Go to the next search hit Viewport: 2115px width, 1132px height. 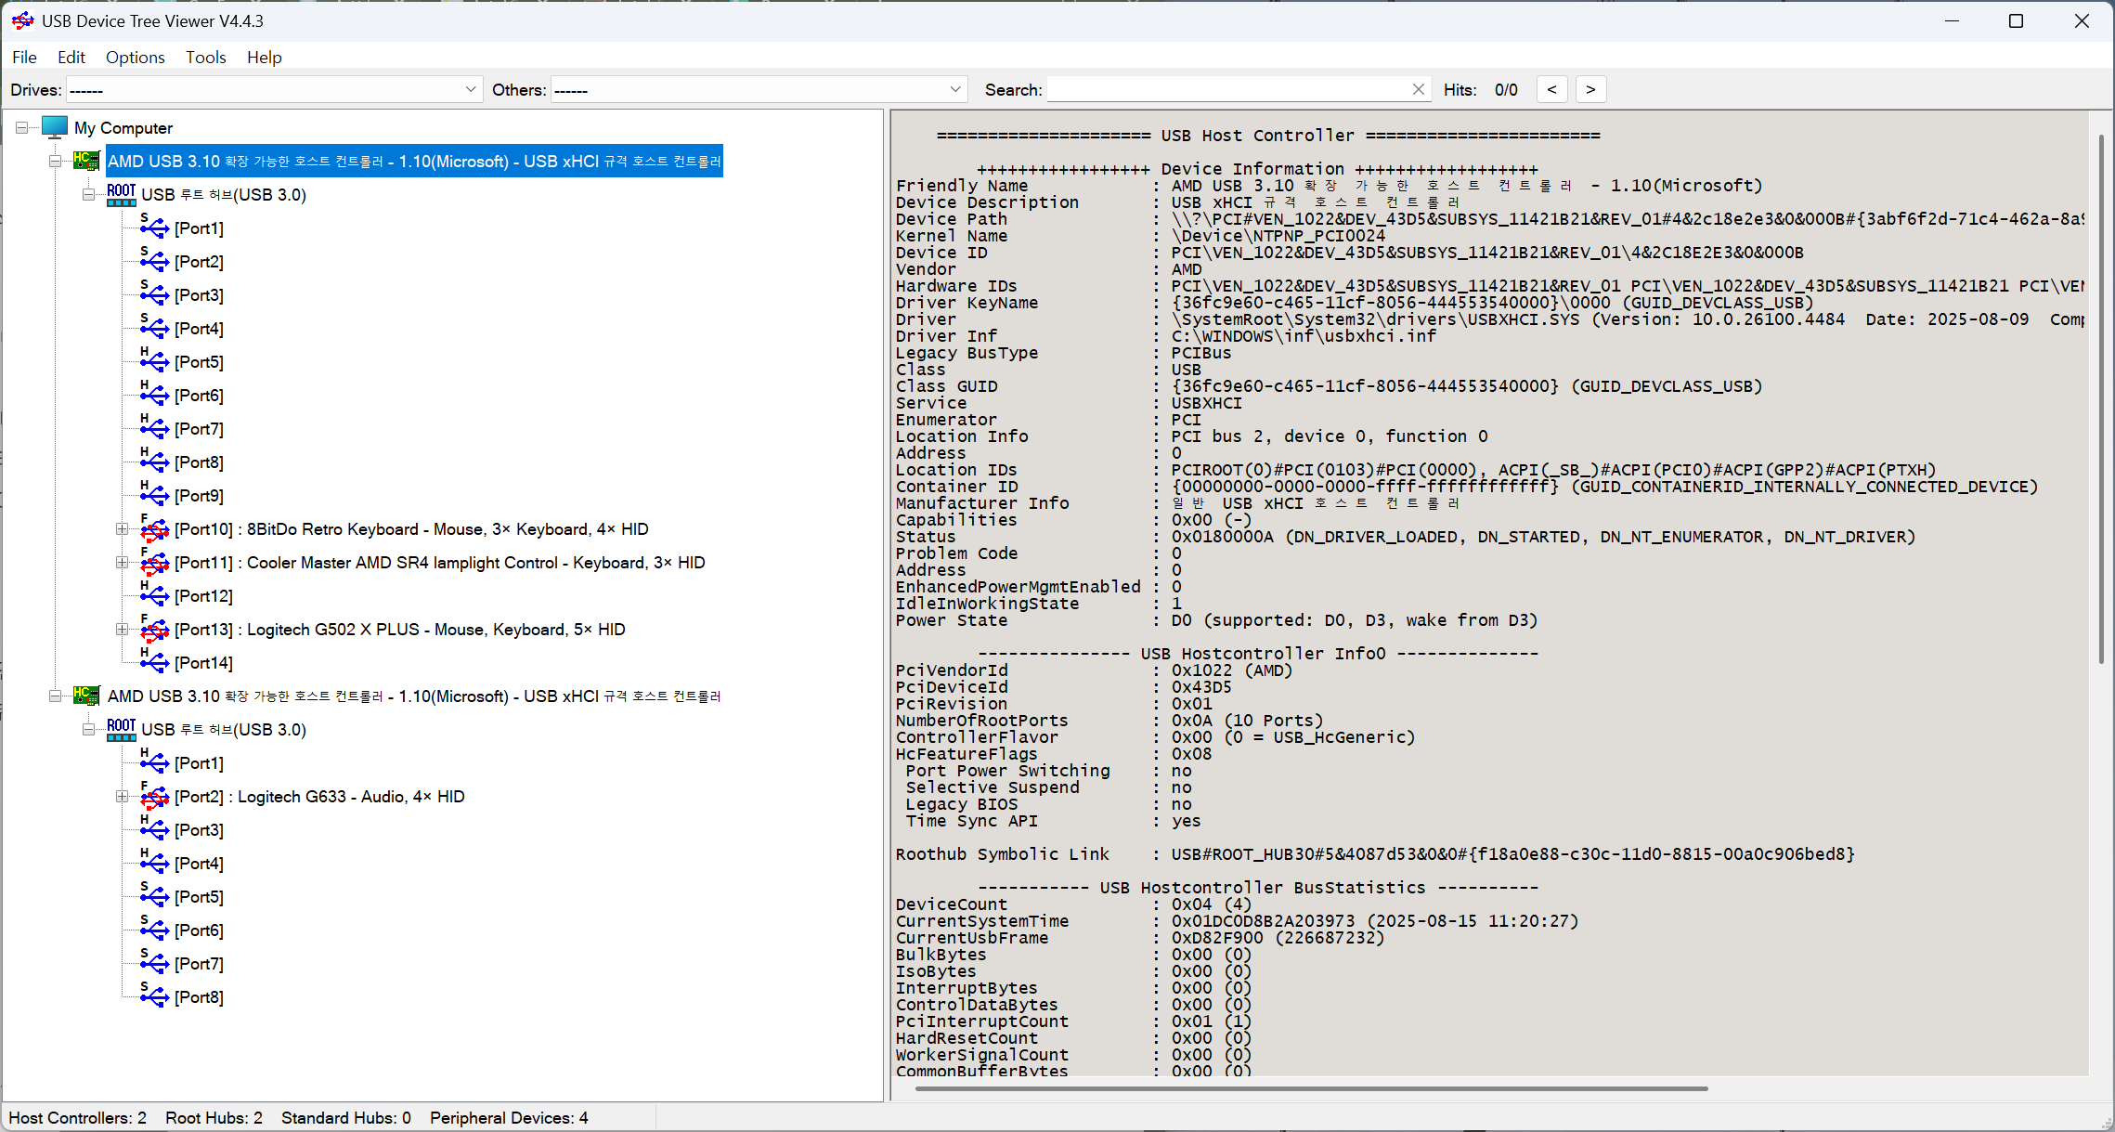1590,89
